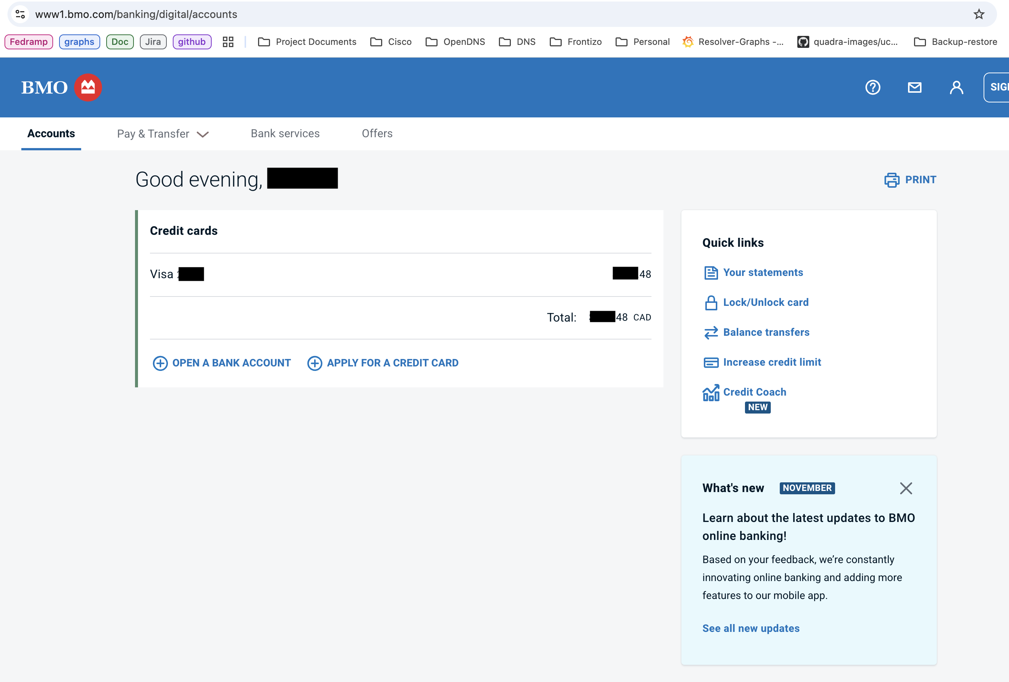Open the See all new updates link
This screenshot has width=1009, height=682.
point(750,628)
